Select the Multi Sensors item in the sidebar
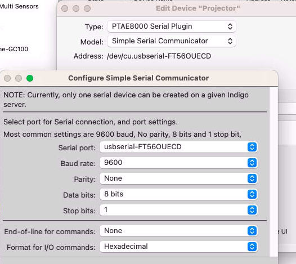The width and height of the screenshot is (296, 264). [19, 6]
